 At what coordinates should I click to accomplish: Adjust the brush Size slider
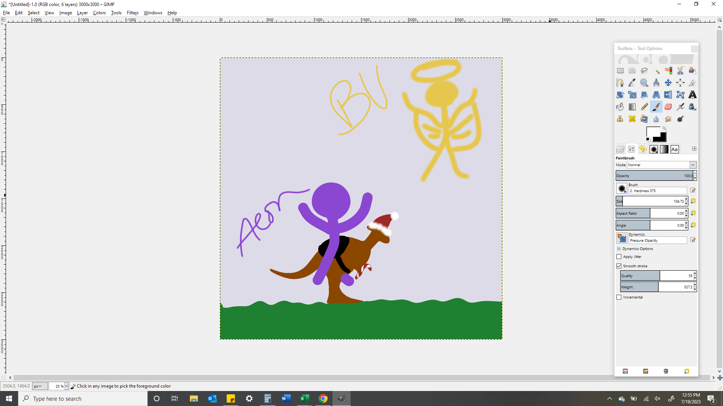tap(650, 201)
